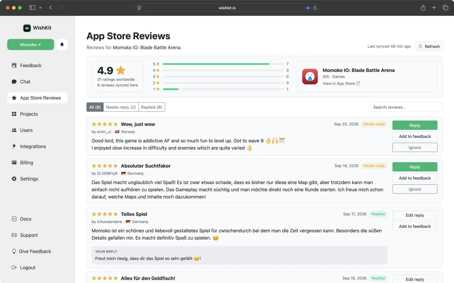Reload page with address bar refresh icon
Image resolution: width=454 pixels, height=283 pixels.
point(315,8)
